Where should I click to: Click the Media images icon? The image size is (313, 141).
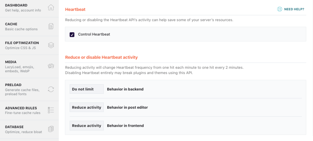tap(51, 66)
